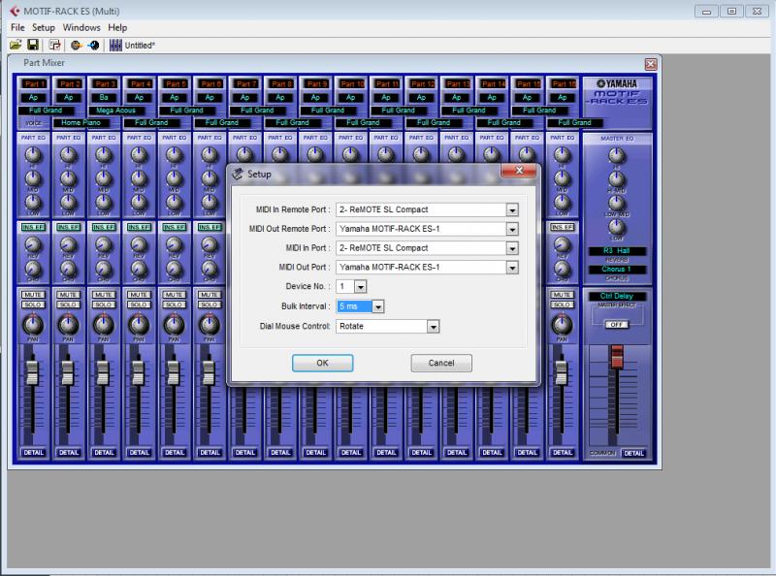Screen dimensions: 776x576
Task: Click the Save floppy disk icon
Action: coord(33,45)
